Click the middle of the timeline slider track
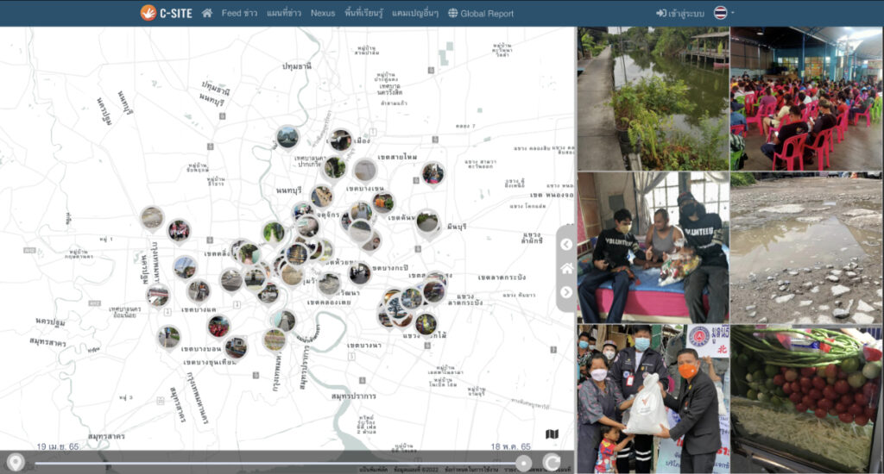The height and width of the screenshot is (474, 884). (x=279, y=464)
